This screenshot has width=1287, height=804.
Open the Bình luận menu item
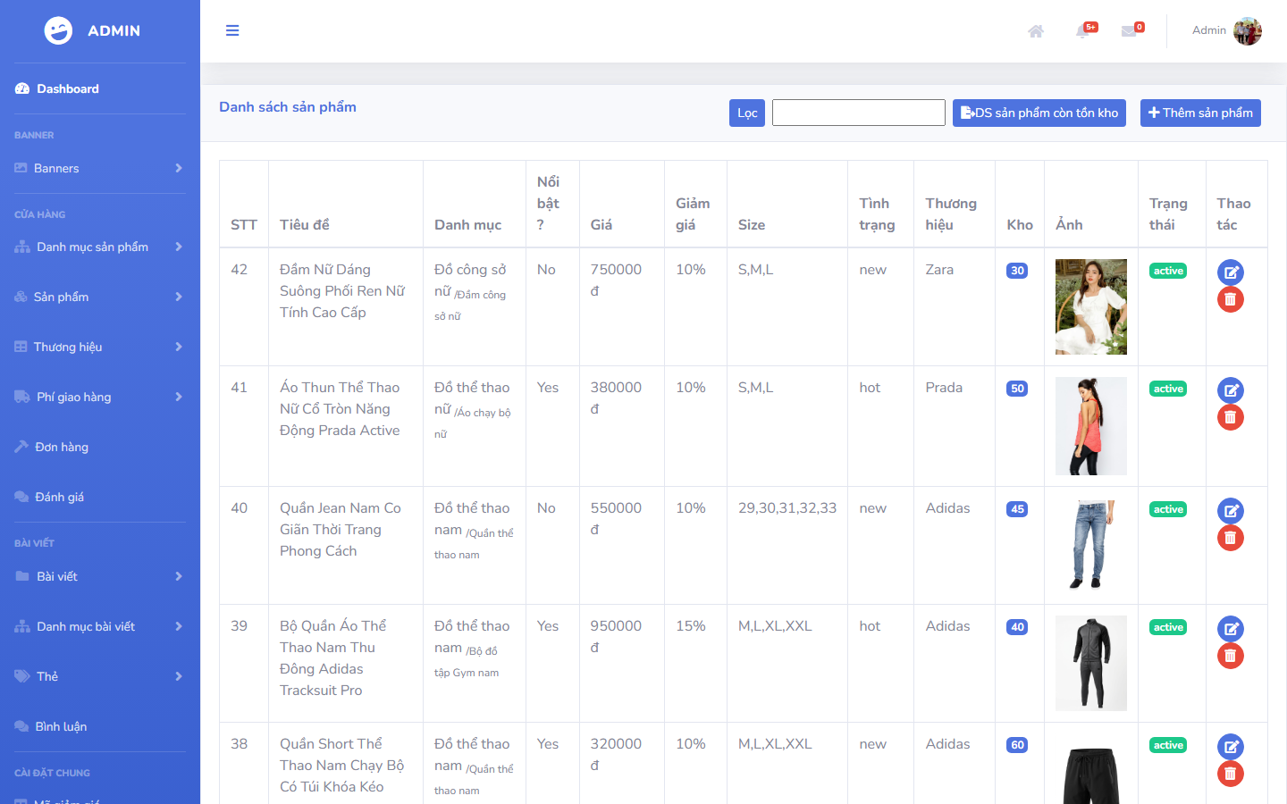[100, 726]
